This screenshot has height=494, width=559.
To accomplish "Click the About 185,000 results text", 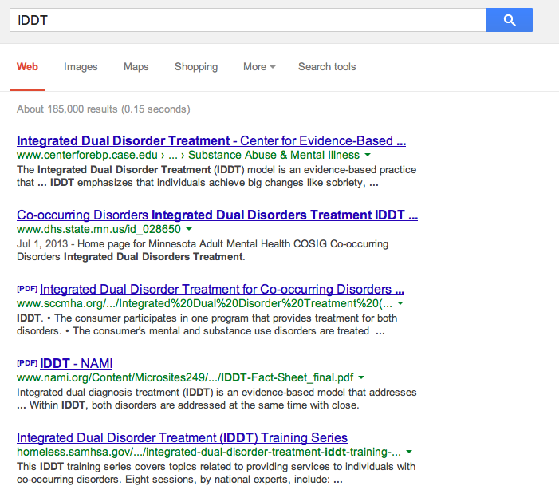I will click(x=104, y=109).
